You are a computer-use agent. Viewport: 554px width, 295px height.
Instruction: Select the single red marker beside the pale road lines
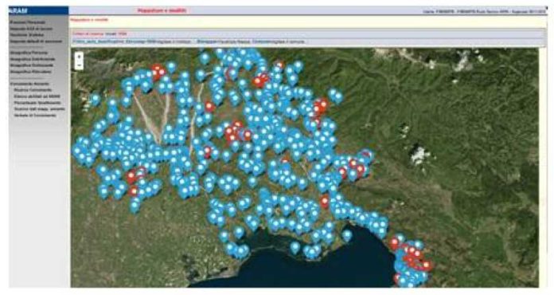209,107
